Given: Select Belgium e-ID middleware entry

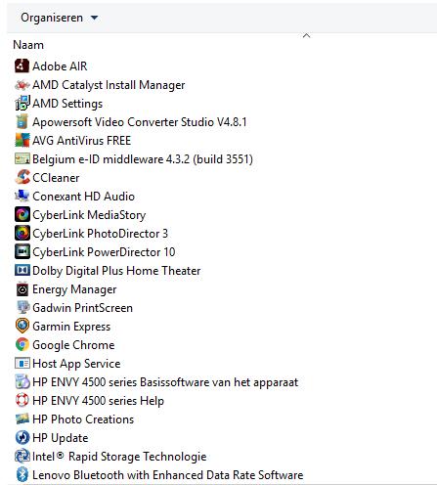Looking at the screenshot, I should pyautogui.click(x=143, y=159).
